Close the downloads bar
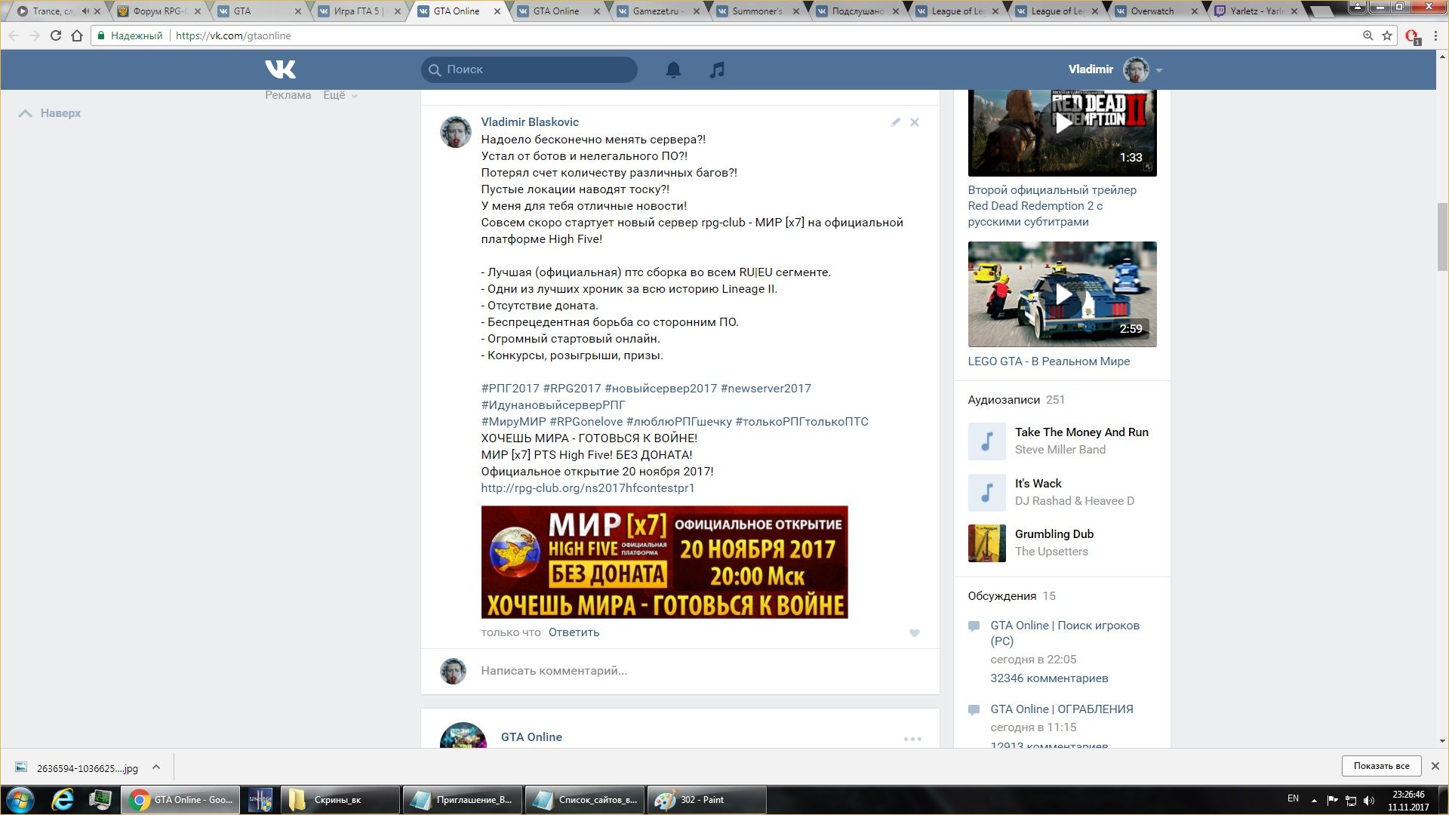Screen dimensions: 1449x815 [1435, 766]
